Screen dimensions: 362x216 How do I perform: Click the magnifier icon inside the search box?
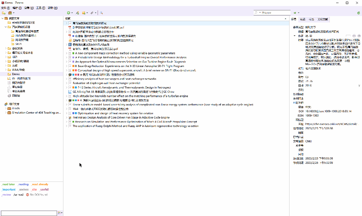click(x=256, y=13)
